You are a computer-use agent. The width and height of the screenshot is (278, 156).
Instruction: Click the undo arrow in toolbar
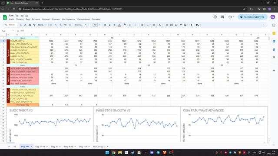click(x=20, y=25)
